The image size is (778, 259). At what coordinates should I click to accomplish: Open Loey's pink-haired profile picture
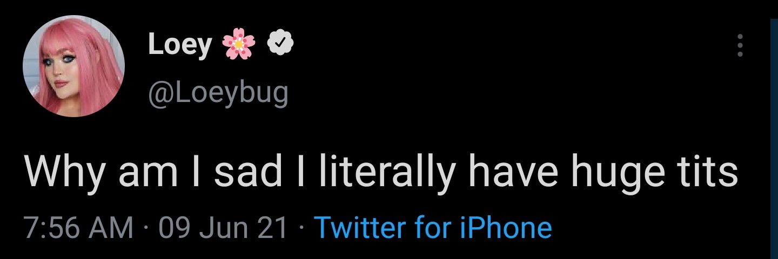[74, 66]
